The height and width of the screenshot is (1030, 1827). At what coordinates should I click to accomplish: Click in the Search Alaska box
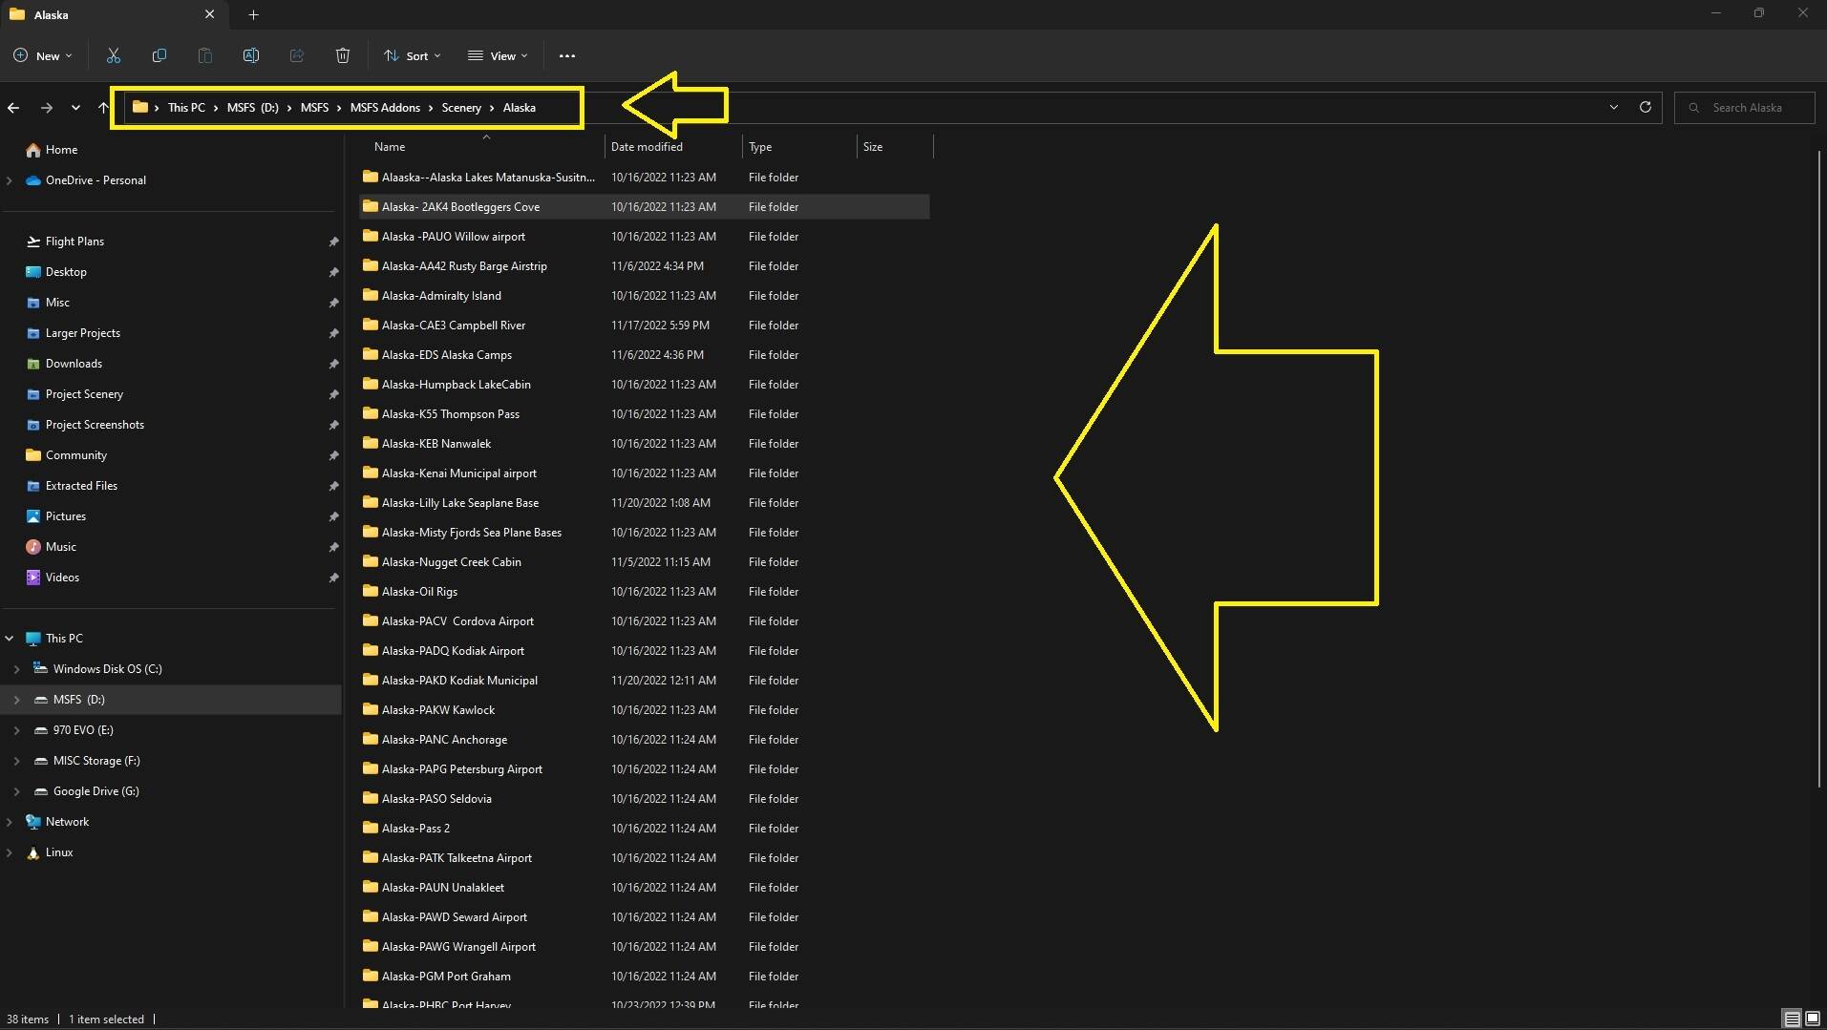(1745, 107)
